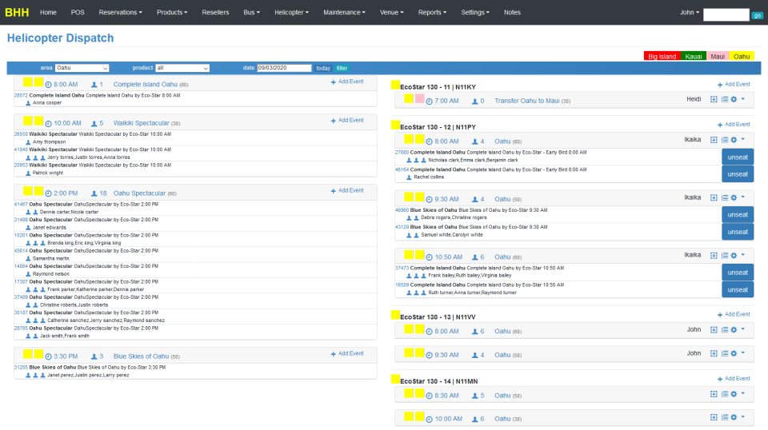Viewport: 768px width, 430px height.
Task: Open list icon on N11MN 10:00 AM flight
Action: 725,417
